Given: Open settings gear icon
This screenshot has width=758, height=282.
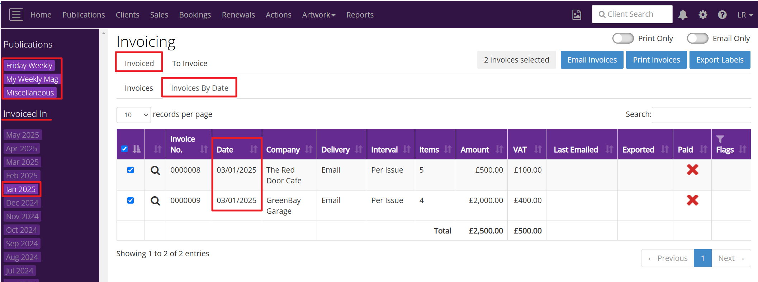Looking at the screenshot, I should 703,15.
